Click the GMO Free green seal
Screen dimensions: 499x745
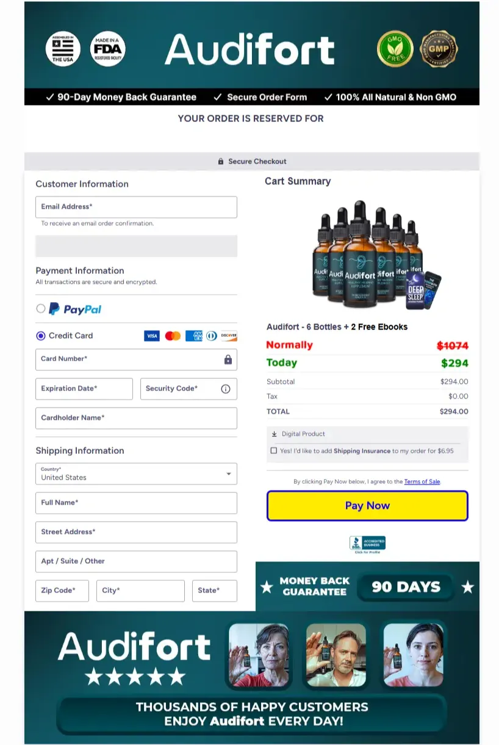[x=395, y=48]
